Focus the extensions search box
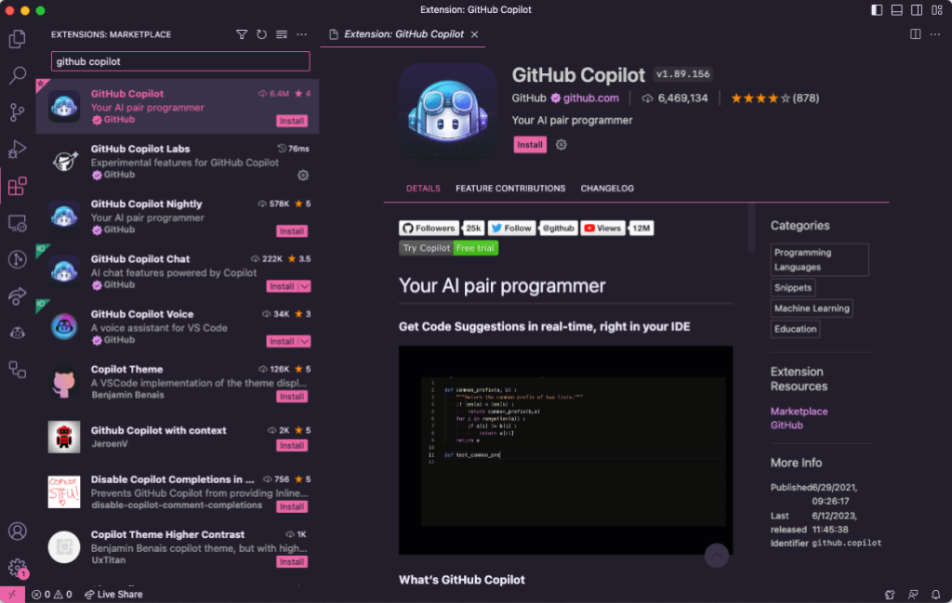The height and width of the screenshot is (603, 952). point(180,61)
